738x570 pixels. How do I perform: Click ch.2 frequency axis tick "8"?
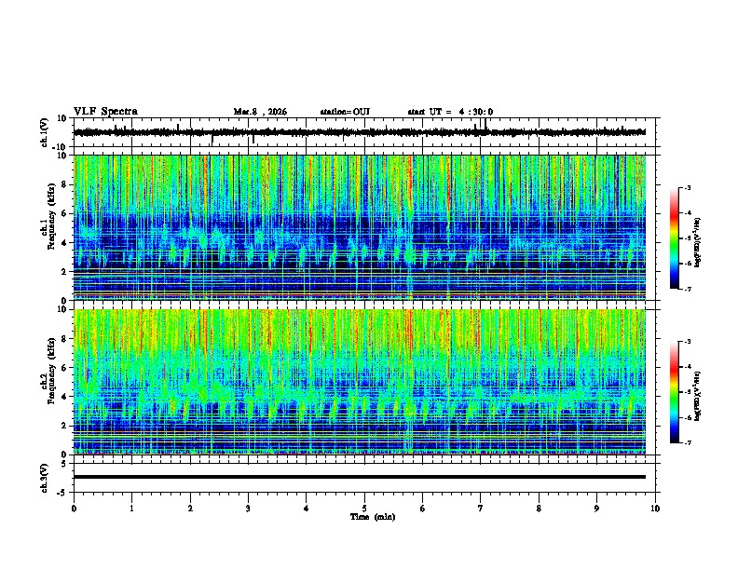(x=64, y=339)
